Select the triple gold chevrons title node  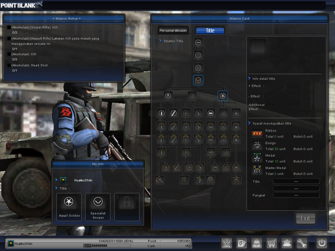click(237, 180)
